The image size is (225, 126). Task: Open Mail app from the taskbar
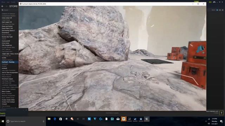118,119
